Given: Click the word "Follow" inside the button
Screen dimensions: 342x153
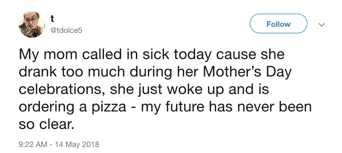Looking at the screenshot, I should click(278, 24).
